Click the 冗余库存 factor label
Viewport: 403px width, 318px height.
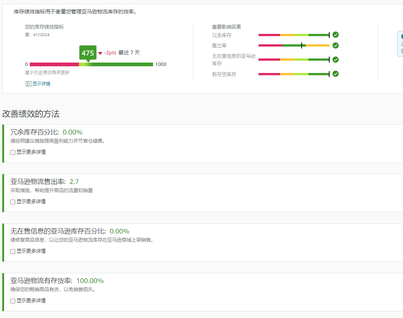(222, 35)
